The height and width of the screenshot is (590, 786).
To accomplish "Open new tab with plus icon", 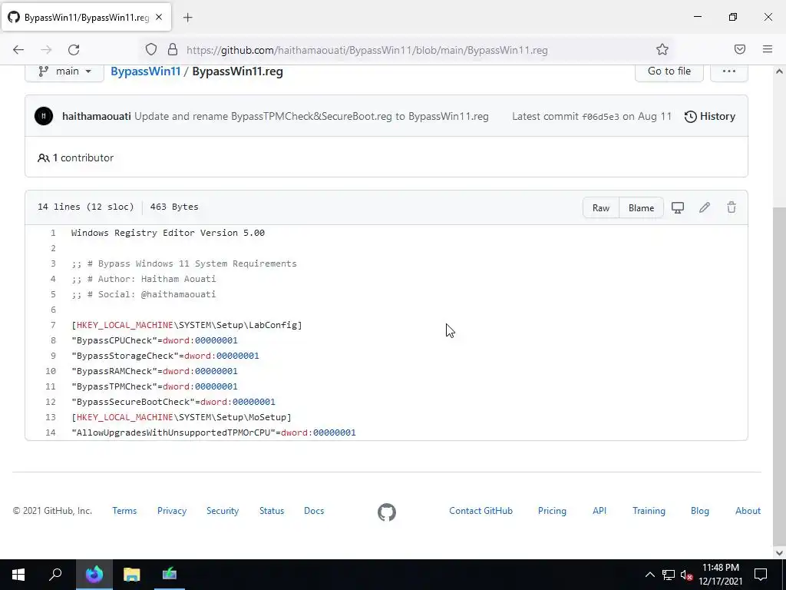I will (x=188, y=18).
